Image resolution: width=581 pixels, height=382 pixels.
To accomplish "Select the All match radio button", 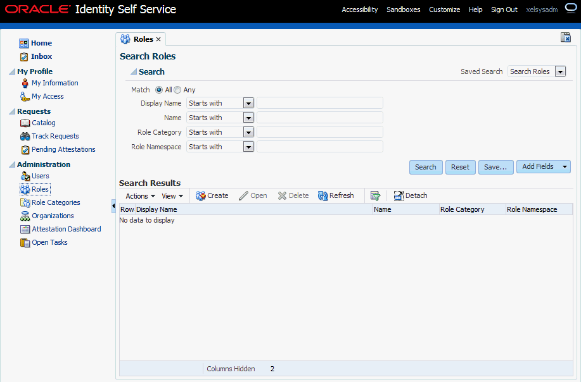I will [159, 90].
